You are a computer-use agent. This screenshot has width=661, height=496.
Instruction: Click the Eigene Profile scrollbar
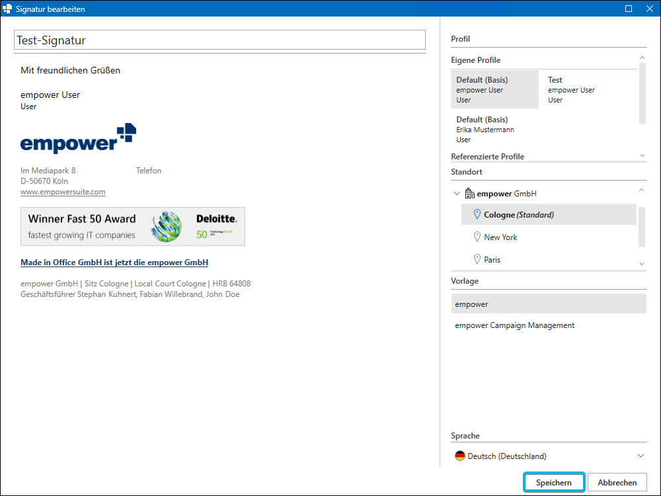pos(642,93)
